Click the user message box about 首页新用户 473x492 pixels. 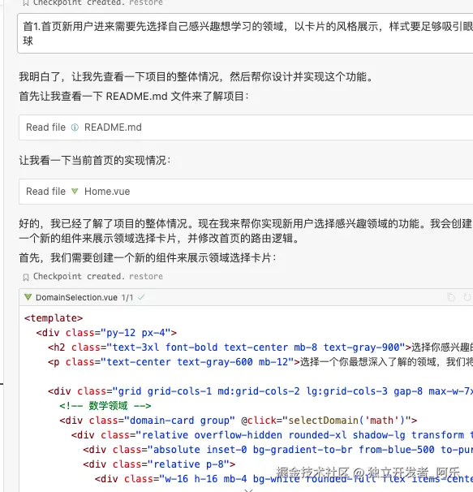[x=245, y=33]
